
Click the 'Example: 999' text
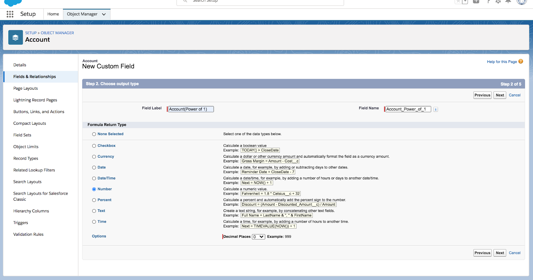(x=279, y=237)
